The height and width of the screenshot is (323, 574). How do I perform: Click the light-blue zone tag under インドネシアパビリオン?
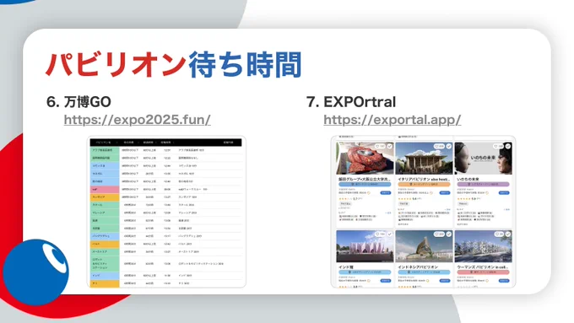(x=424, y=272)
